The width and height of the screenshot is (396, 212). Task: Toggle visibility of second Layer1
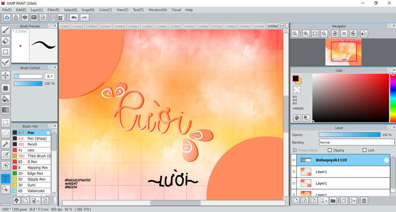coord(294,183)
